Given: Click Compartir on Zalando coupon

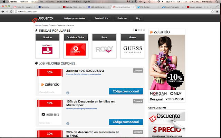Looking at the screenshot, I should click(x=138, y=70).
